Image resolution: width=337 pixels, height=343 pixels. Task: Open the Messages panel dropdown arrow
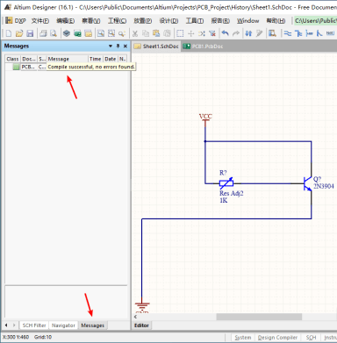coord(111,46)
